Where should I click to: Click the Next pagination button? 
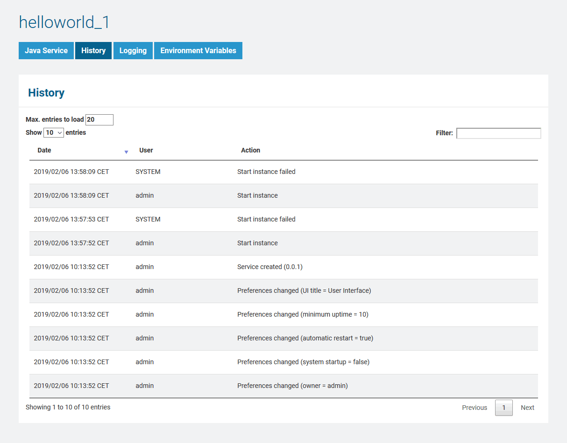527,408
